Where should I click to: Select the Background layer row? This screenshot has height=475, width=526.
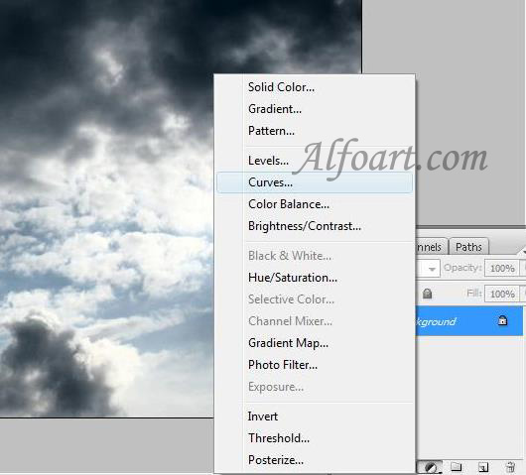click(x=469, y=321)
